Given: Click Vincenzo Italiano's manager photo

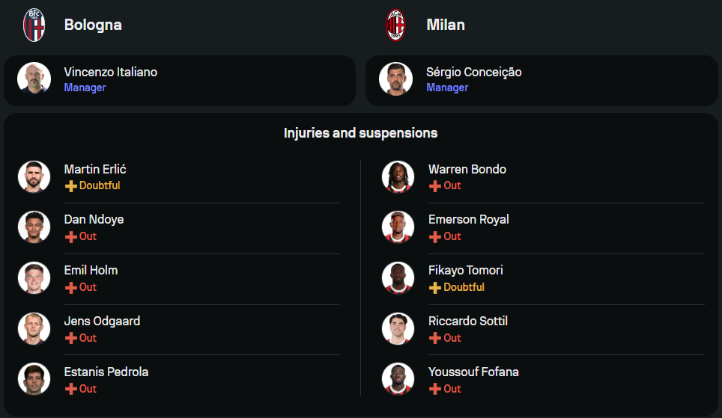Looking at the screenshot, I should [34, 79].
